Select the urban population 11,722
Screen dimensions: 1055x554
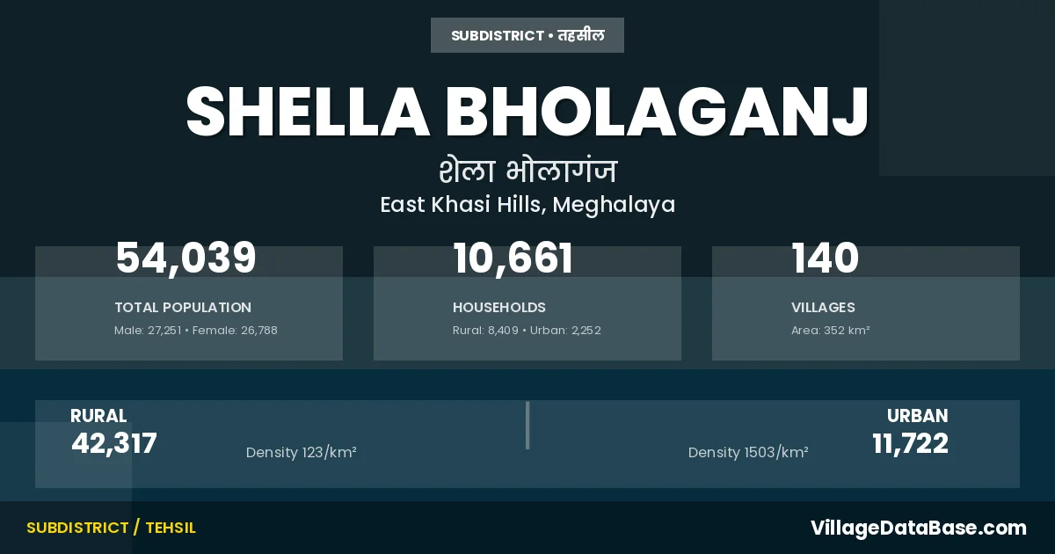click(910, 443)
